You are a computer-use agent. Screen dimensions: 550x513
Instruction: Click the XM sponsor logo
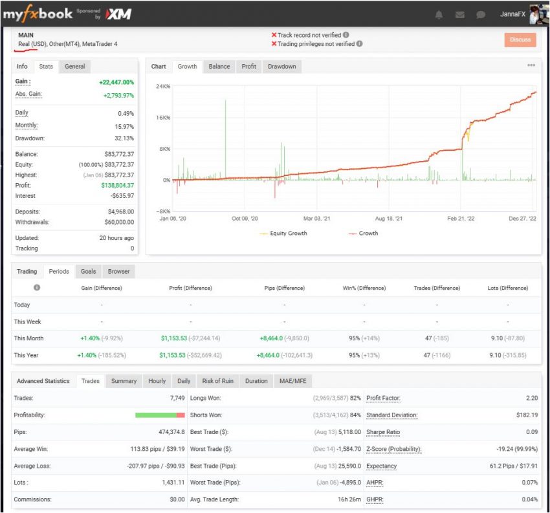point(118,12)
